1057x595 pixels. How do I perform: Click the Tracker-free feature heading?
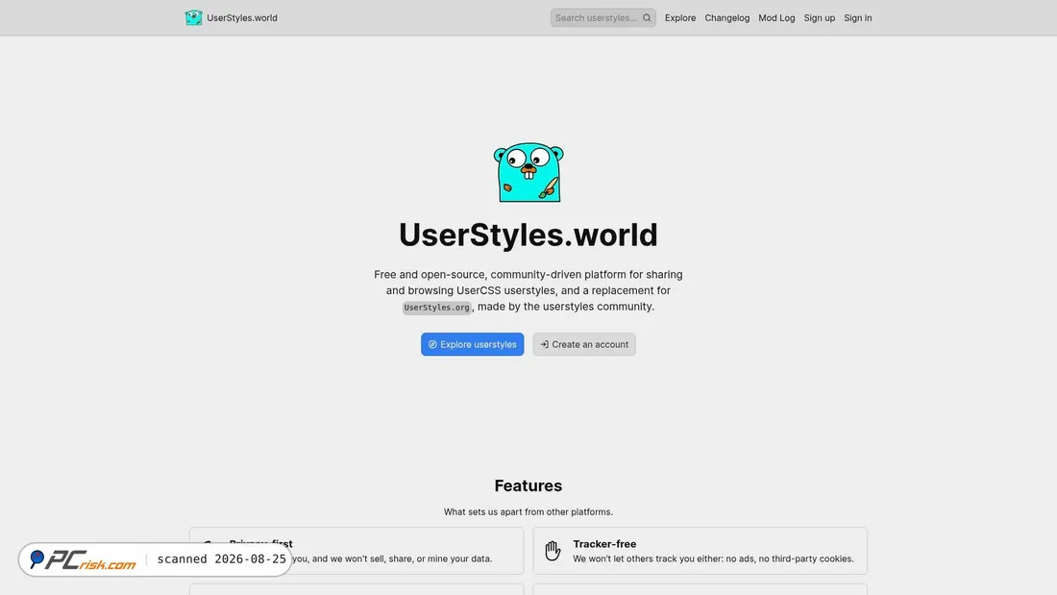604,544
